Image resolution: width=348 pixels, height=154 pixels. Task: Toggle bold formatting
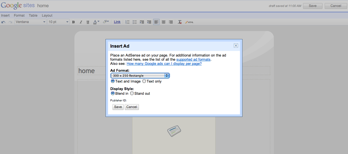73,22
